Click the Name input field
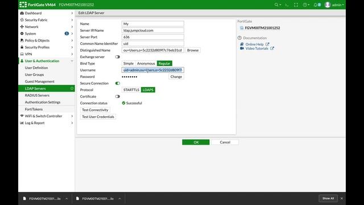Image resolution: width=364 pixels, height=205 pixels. coord(153,24)
